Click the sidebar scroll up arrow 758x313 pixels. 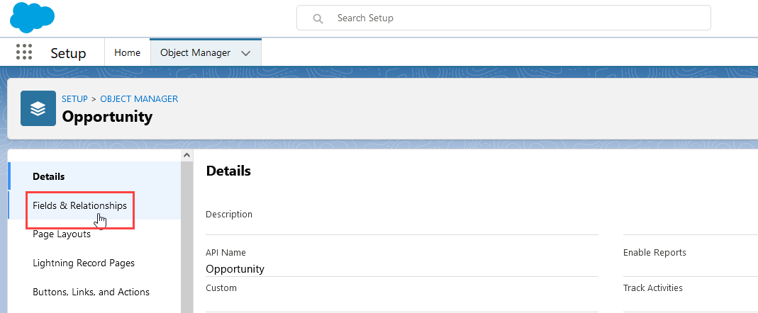(x=187, y=155)
